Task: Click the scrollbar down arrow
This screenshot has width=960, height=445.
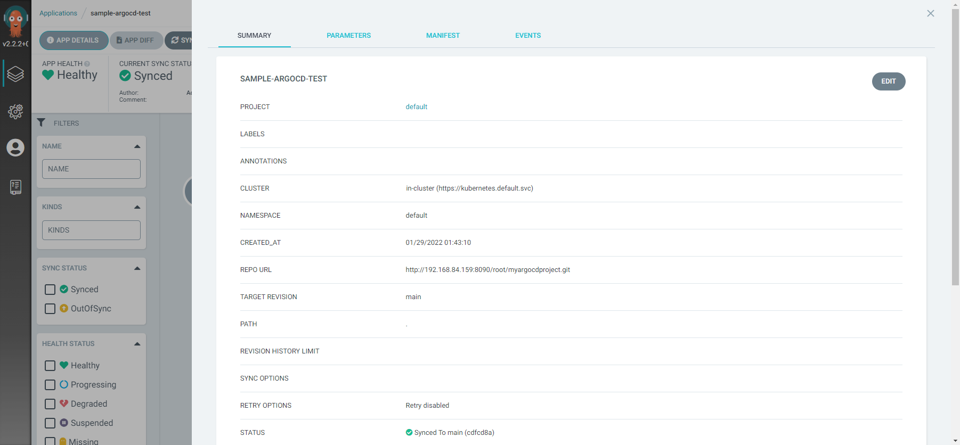Action: 955,441
